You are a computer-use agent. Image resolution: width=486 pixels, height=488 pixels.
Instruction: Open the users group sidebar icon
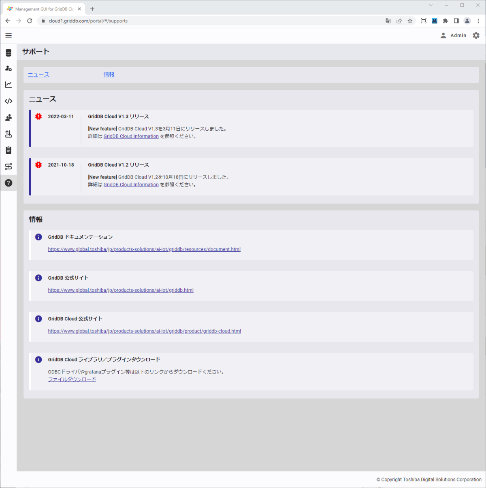9,117
